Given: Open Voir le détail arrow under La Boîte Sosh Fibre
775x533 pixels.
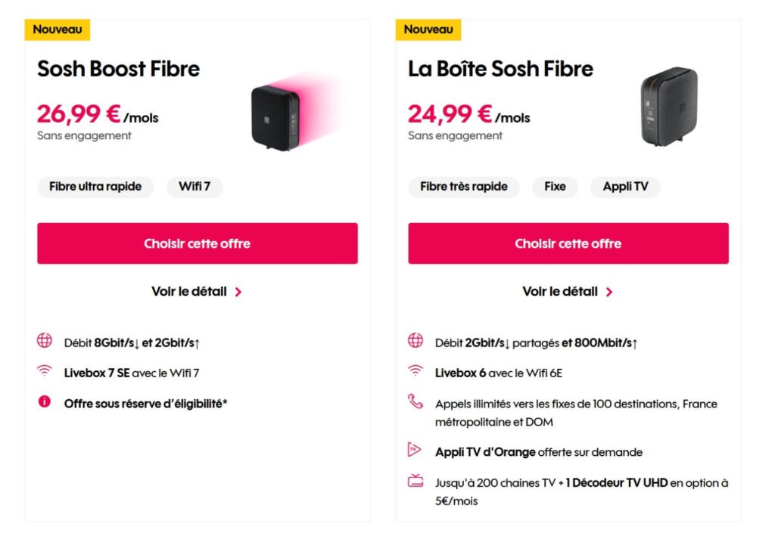Looking at the screenshot, I should point(609,291).
